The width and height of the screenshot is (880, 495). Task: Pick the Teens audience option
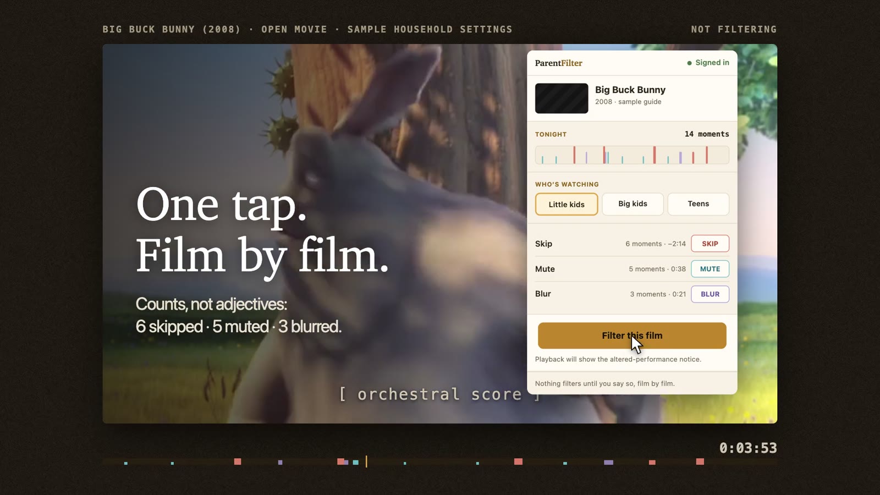tap(698, 204)
